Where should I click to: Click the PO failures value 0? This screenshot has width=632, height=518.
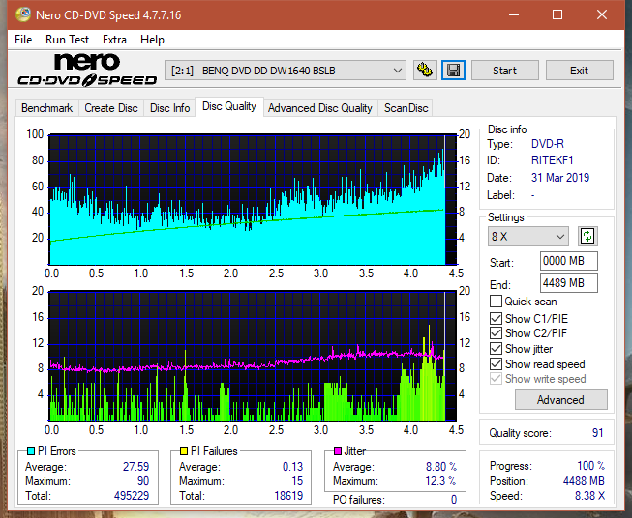coord(454,500)
